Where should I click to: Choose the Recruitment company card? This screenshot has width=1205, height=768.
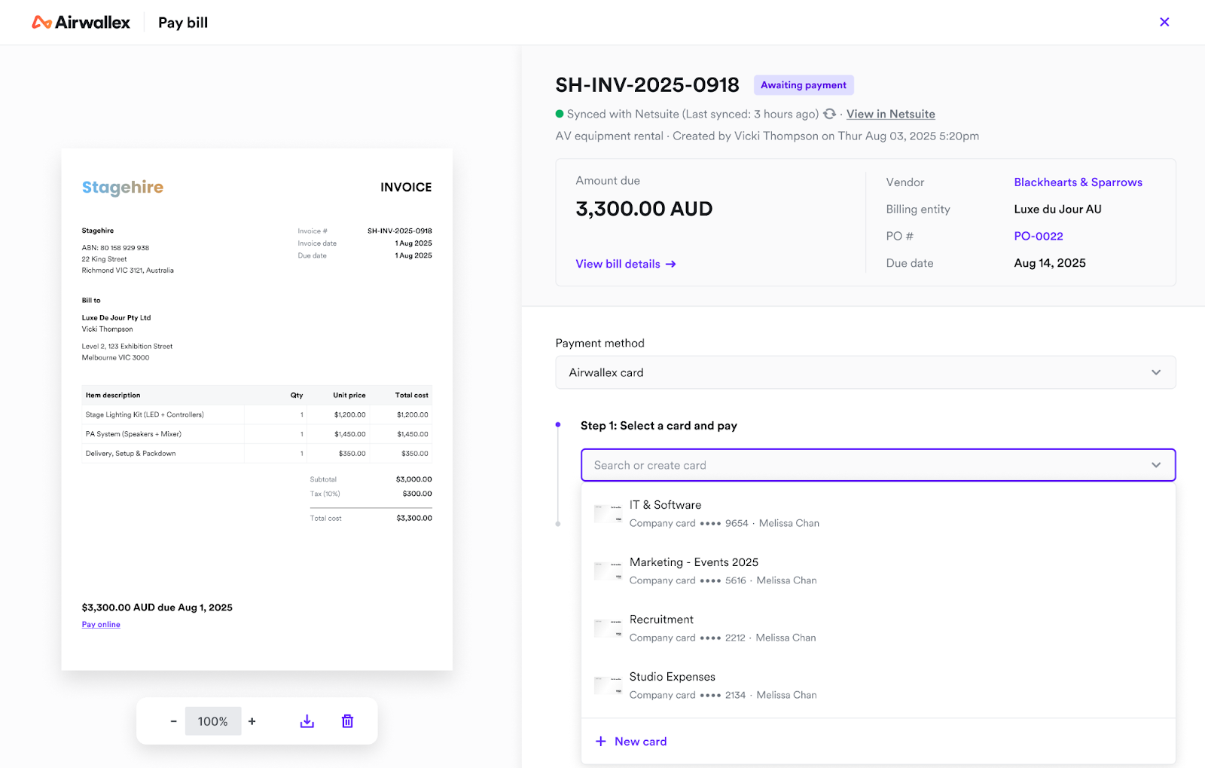tap(661, 628)
